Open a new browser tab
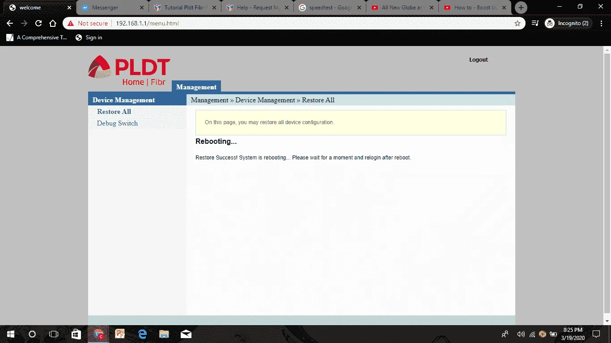 [521, 8]
